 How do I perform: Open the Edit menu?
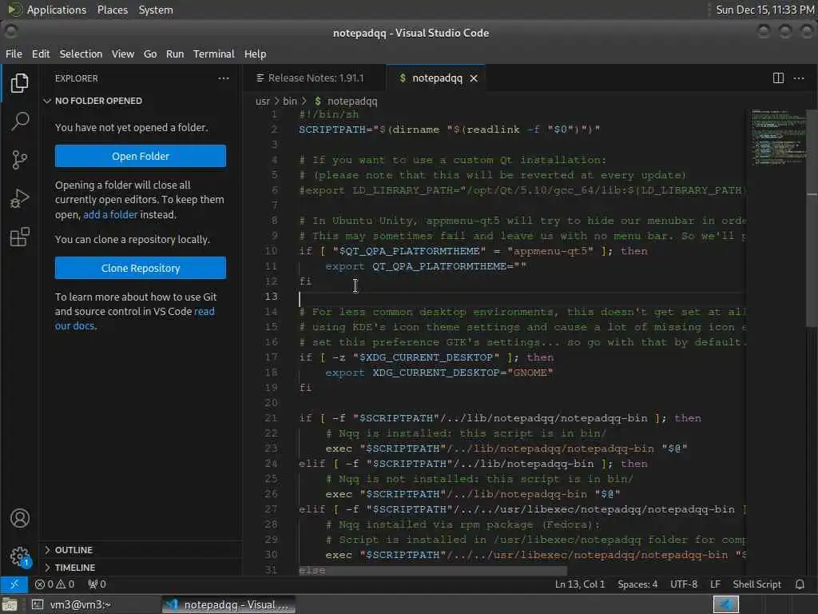coord(41,54)
